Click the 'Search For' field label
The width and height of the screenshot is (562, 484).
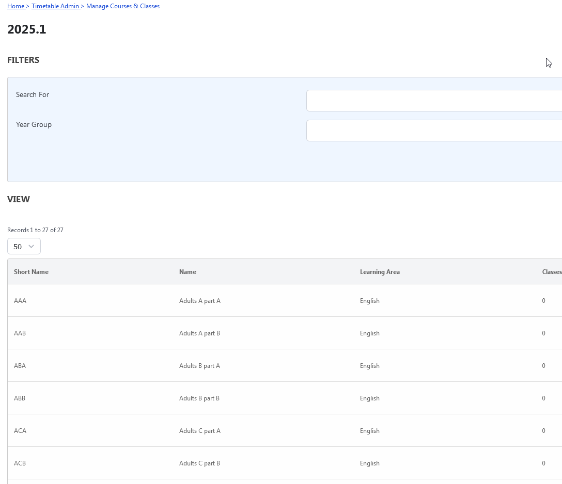click(33, 94)
